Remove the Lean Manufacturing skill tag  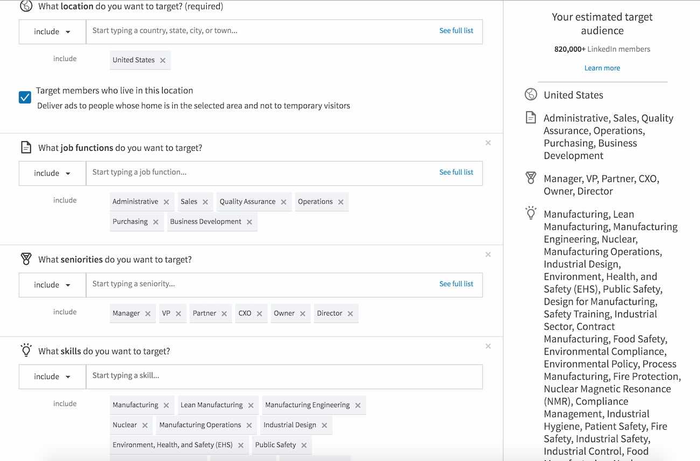(x=251, y=406)
